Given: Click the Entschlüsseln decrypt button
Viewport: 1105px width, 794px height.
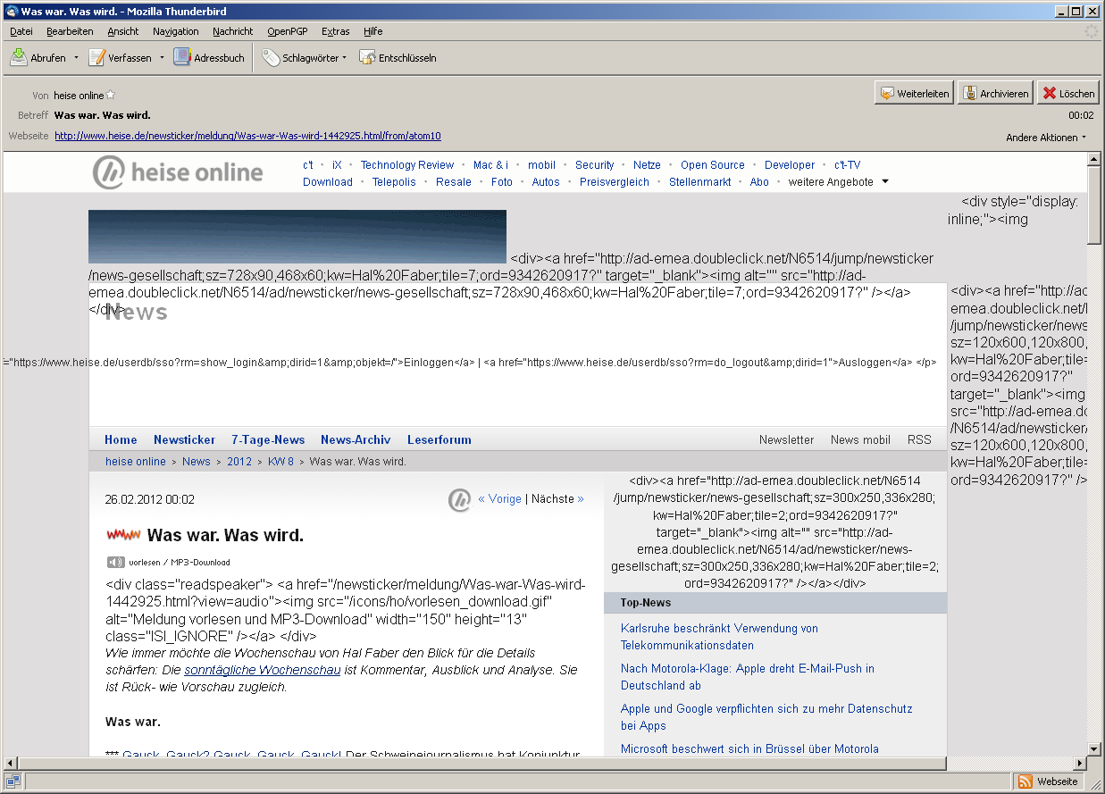Looking at the screenshot, I should tap(398, 57).
